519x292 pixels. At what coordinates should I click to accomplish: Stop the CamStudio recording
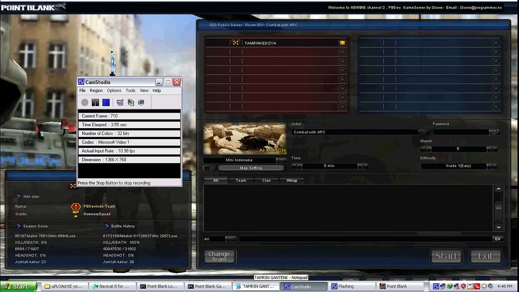[x=106, y=103]
